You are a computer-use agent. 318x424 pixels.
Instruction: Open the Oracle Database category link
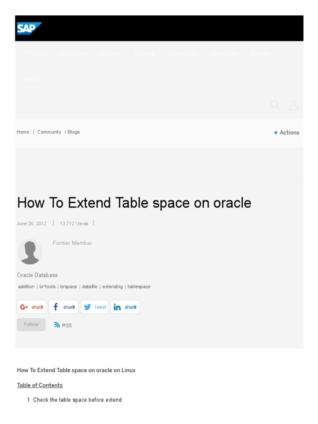point(37,275)
